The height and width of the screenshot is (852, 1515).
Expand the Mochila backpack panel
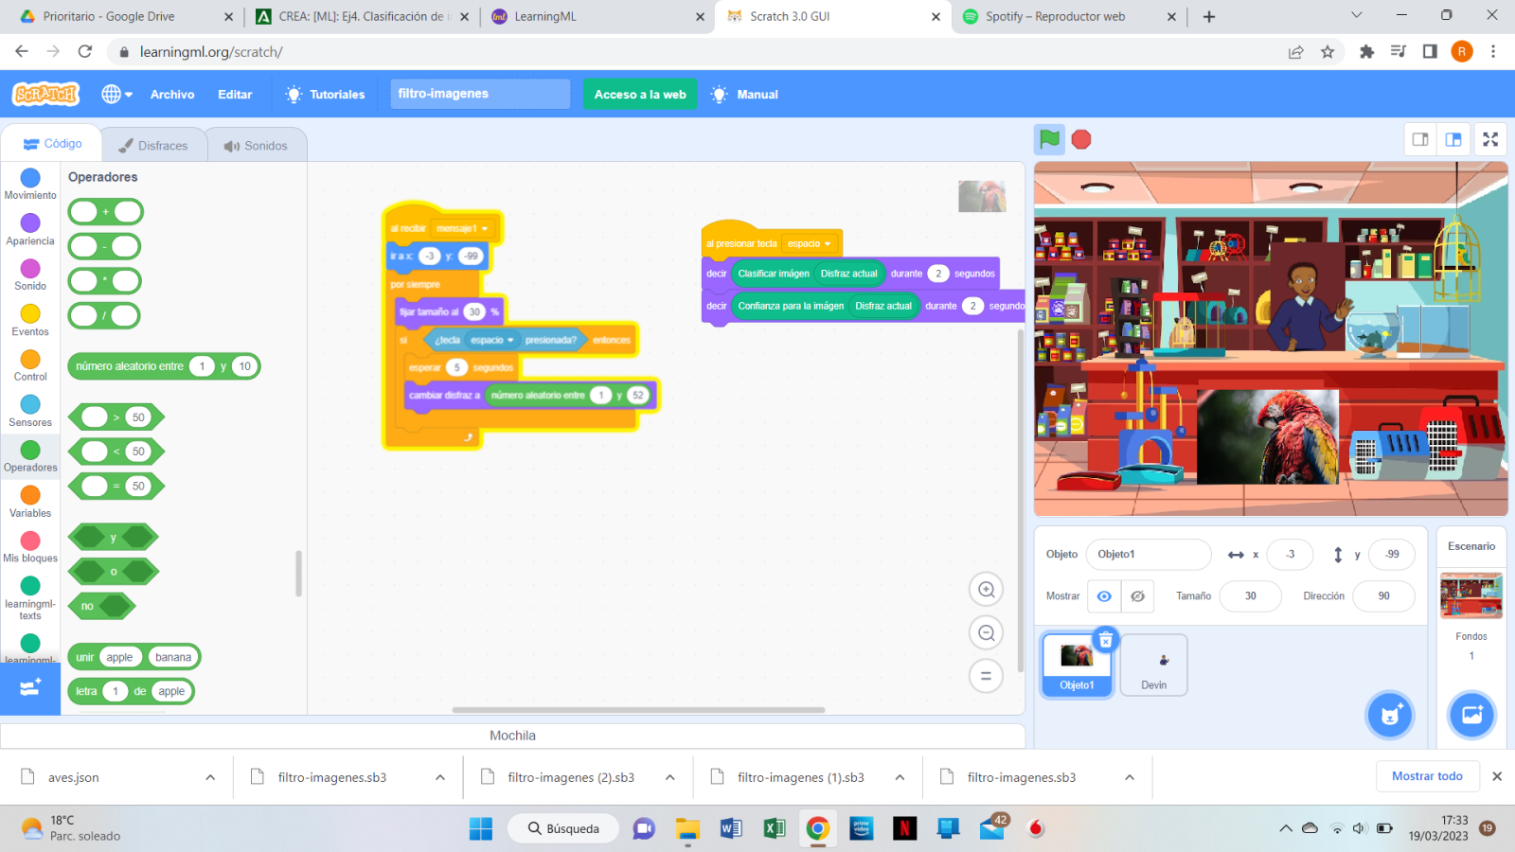tap(512, 736)
